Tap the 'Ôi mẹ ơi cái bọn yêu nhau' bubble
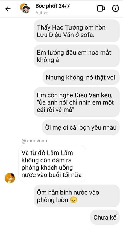Viewport: 123px width, 226px height. point(81,127)
